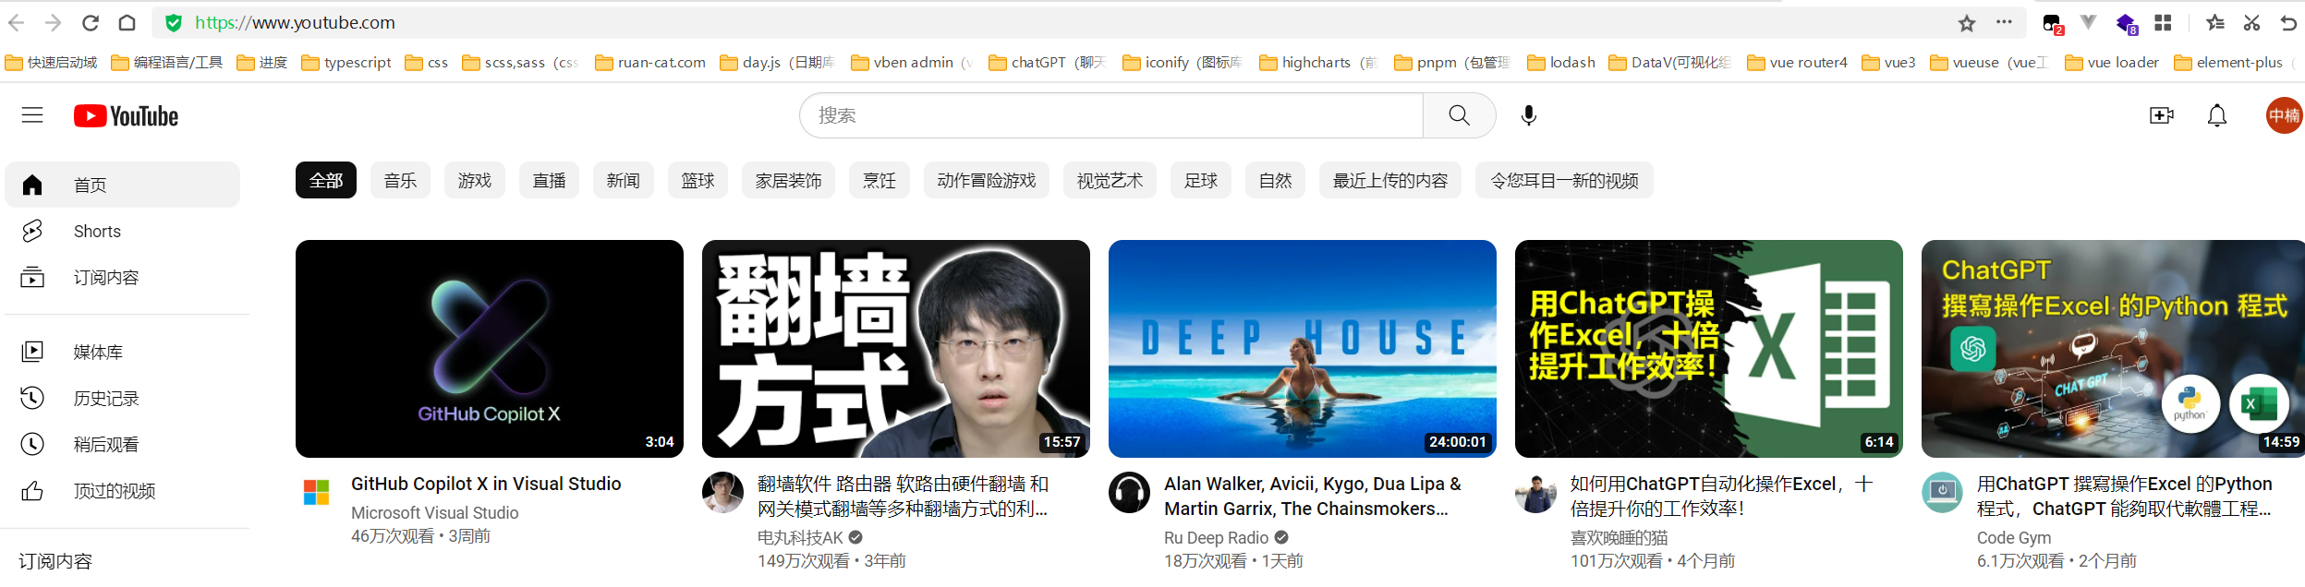Reload the page with refresh icon

coord(91,23)
